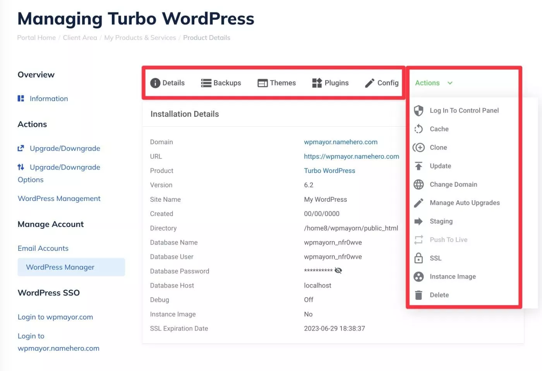This screenshot has height=371, width=542.
Task: Click the Details info icon
Action: tap(155, 83)
